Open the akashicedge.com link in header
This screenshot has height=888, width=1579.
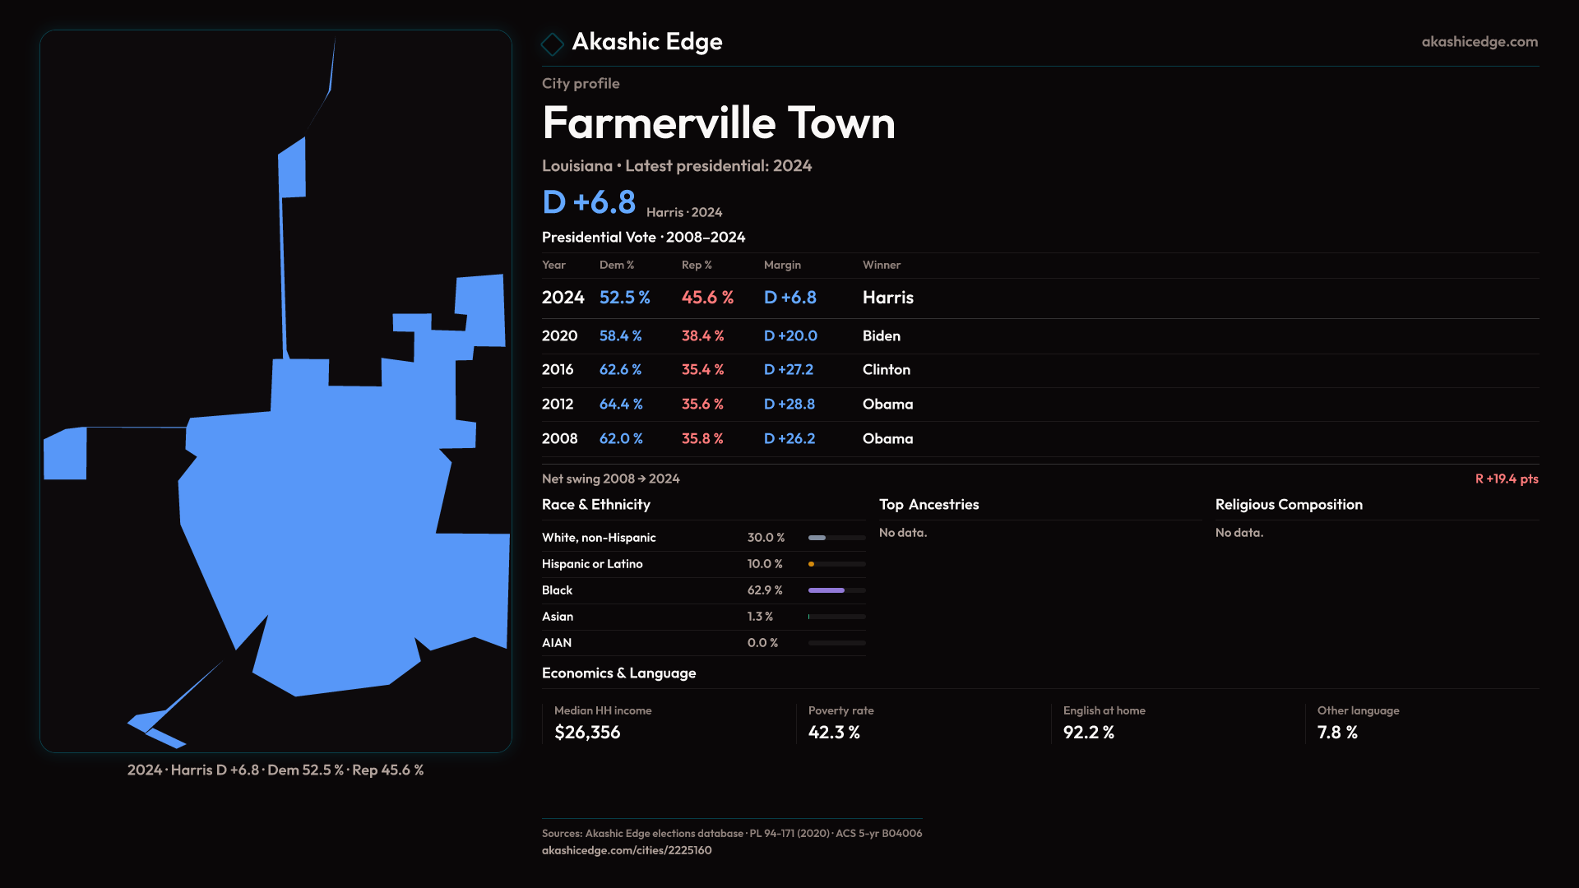coord(1479,42)
